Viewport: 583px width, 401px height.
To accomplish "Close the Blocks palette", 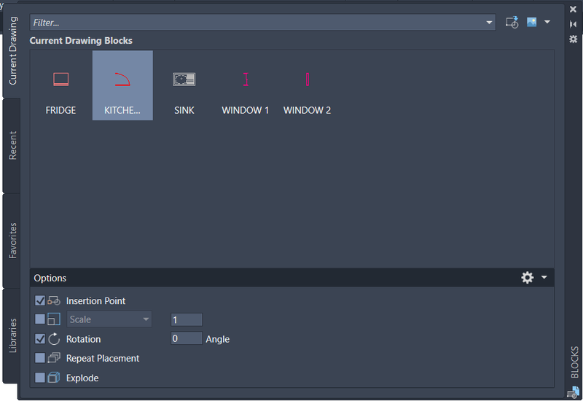I will coord(573,9).
